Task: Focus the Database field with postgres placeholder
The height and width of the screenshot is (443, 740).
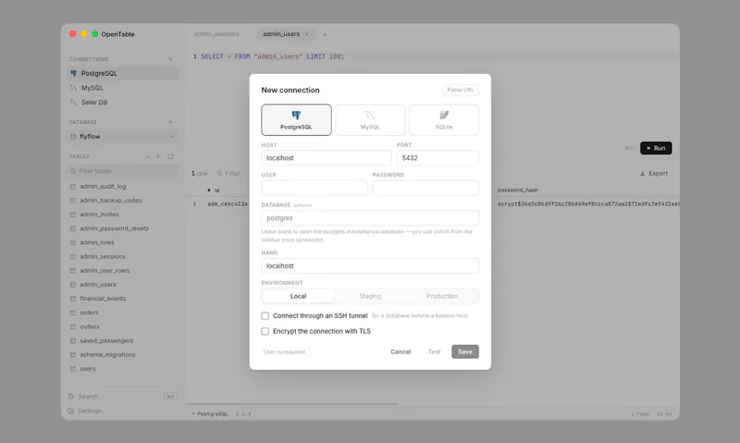Action: coord(370,218)
